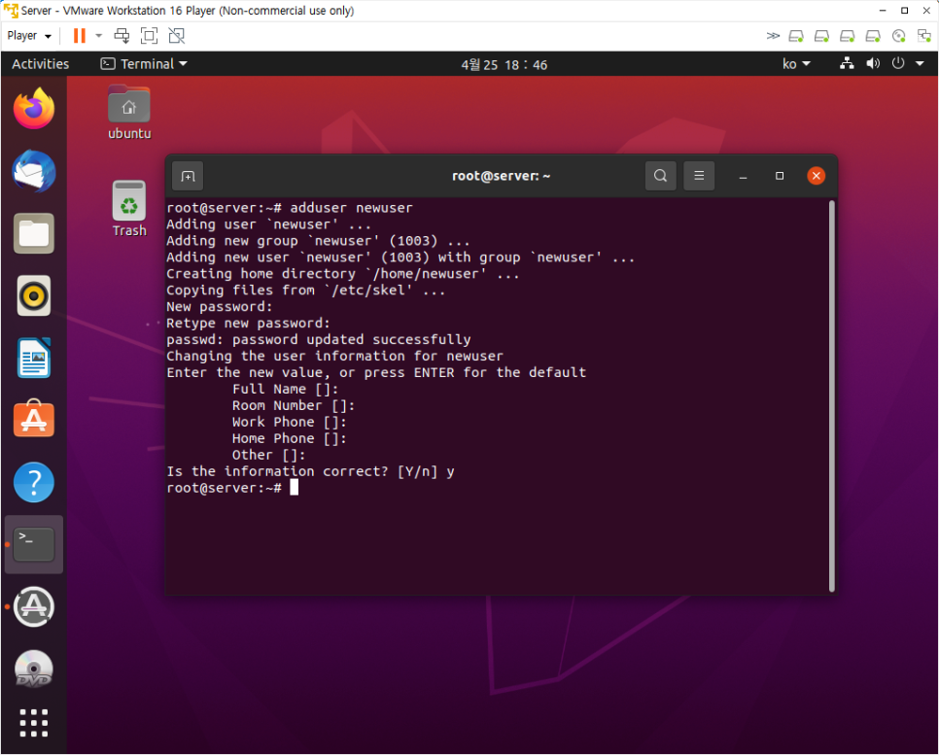Click the terminal search magnifier button
This screenshot has height=755, width=939.
pyautogui.click(x=661, y=176)
